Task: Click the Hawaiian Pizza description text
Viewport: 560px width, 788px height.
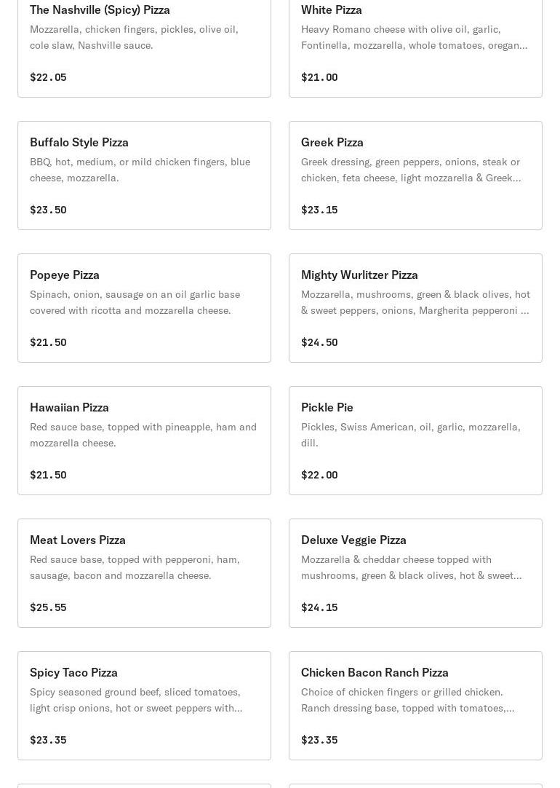Action: (x=143, y=435)
